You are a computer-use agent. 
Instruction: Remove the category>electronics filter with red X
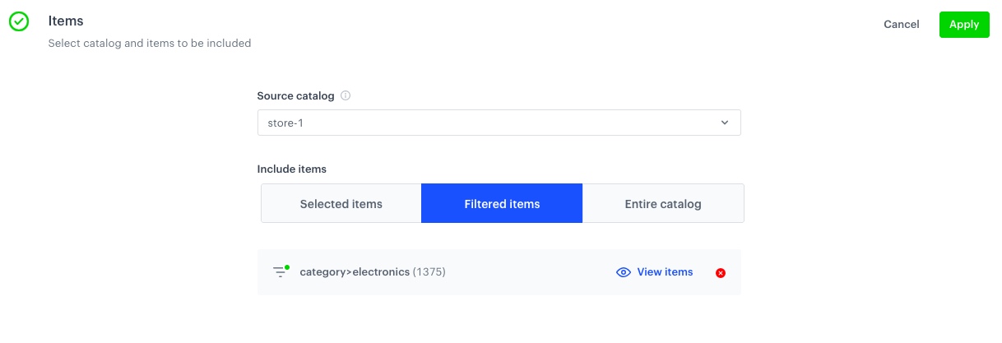[x=721, y=272]
